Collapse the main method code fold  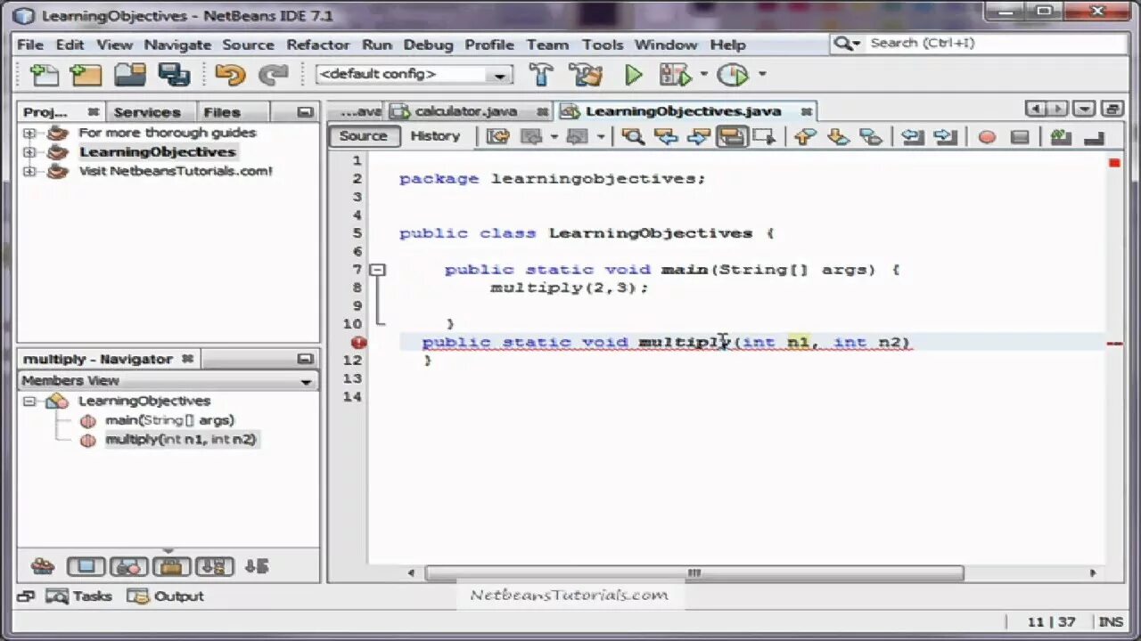tap(378, 269)
